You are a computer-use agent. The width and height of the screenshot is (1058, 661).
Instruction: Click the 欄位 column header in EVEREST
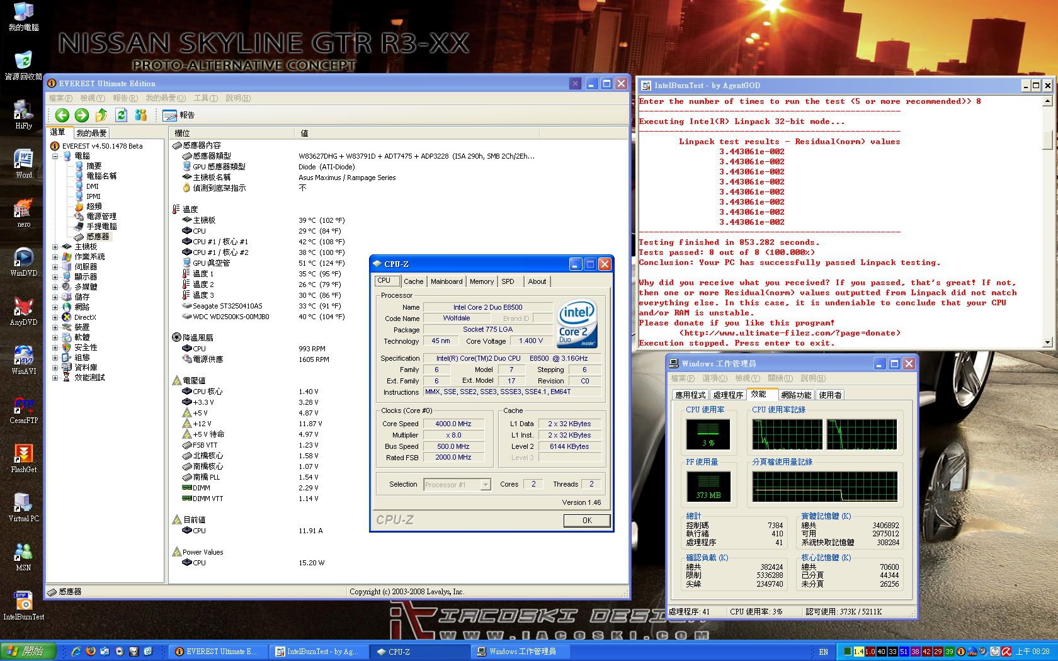click(x=232, y=133)
